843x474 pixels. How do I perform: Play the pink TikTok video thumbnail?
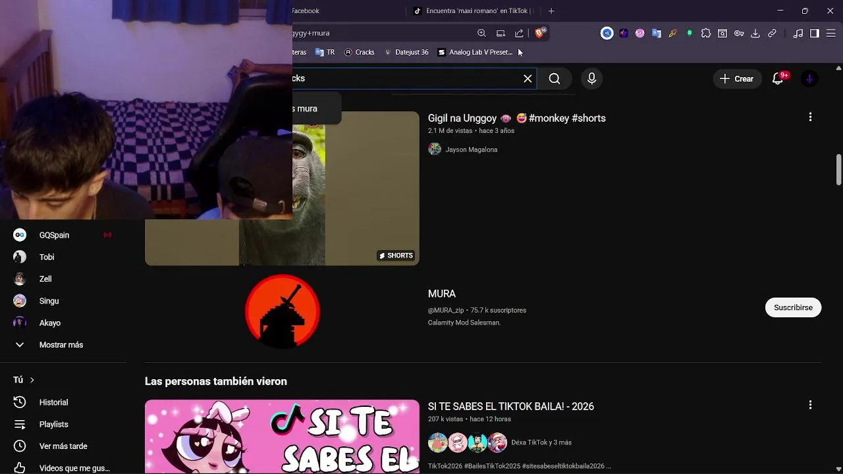282,436
